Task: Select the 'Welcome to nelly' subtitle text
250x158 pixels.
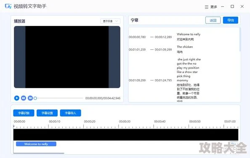Action: (189, 34)
